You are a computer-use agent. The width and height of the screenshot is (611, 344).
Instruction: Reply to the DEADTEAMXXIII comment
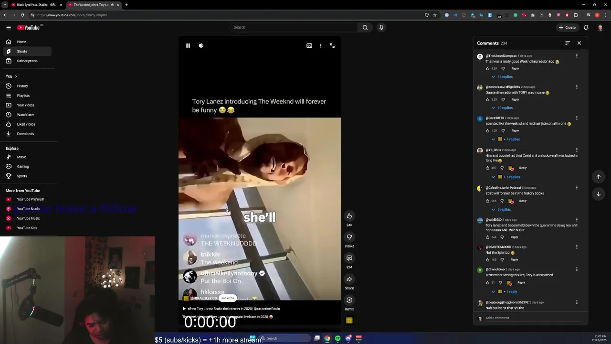point(514,259)
